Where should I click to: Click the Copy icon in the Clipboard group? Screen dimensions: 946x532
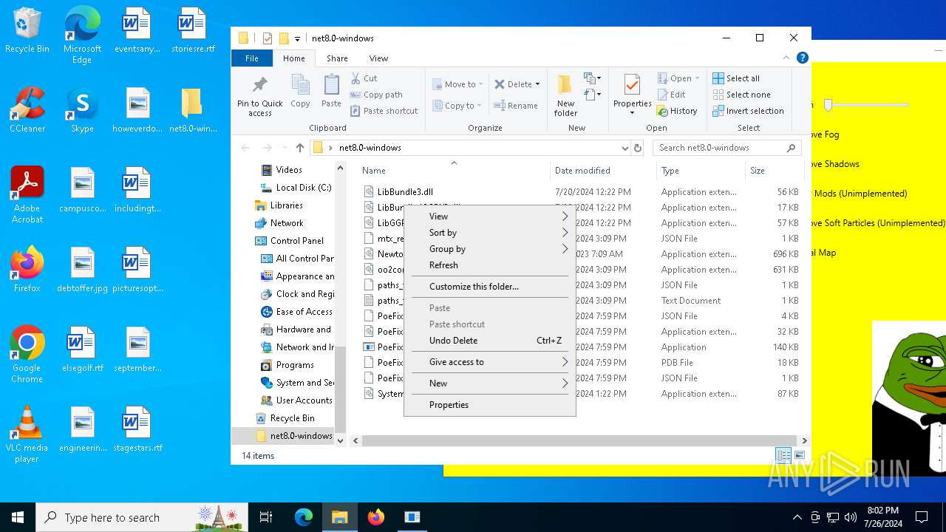coord(300,85)
